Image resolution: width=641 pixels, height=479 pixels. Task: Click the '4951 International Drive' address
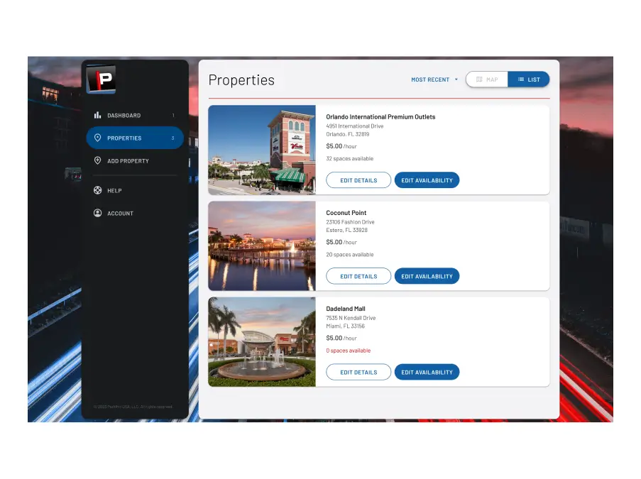[355, 126]
